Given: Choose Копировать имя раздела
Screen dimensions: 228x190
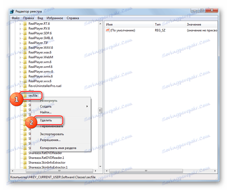Looking at the screenshot, I should (61, 148).
